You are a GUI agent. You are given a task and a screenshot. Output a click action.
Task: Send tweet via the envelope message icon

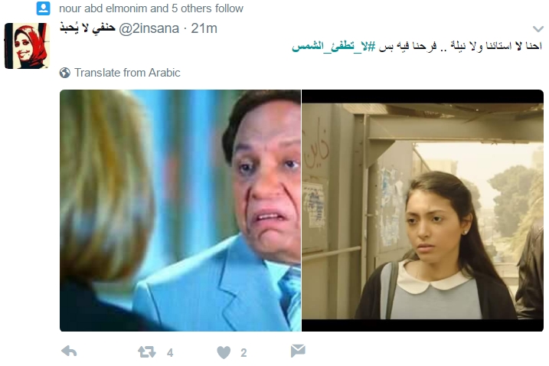coord(298,351)
